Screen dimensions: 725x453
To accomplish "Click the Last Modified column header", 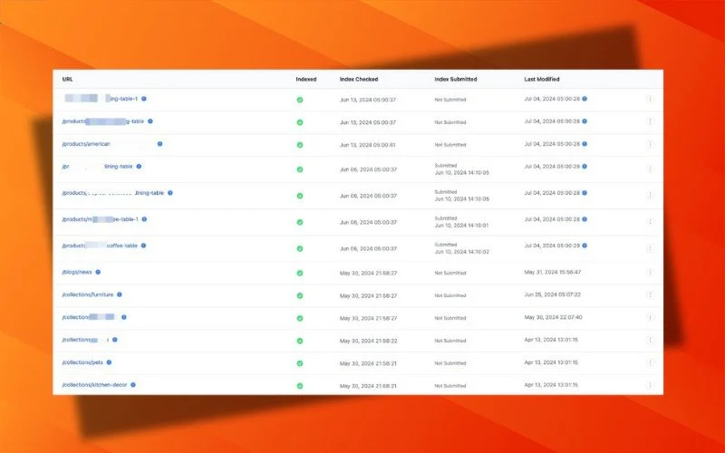I will [x=542, y=80].
